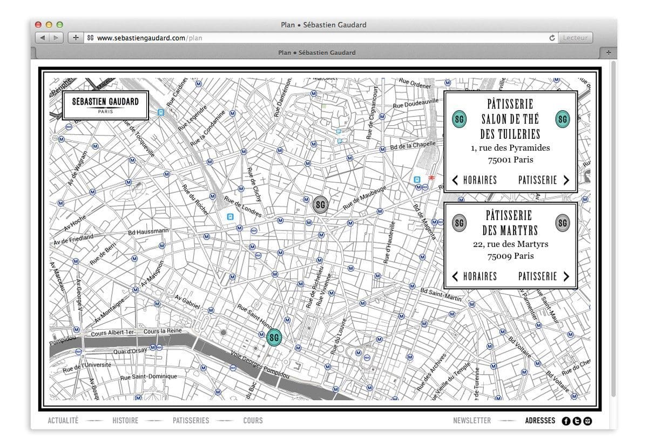Open the Twitter icon in the footer
The height and width of the screenshot is (447, 648).
[x=576, y=421]
